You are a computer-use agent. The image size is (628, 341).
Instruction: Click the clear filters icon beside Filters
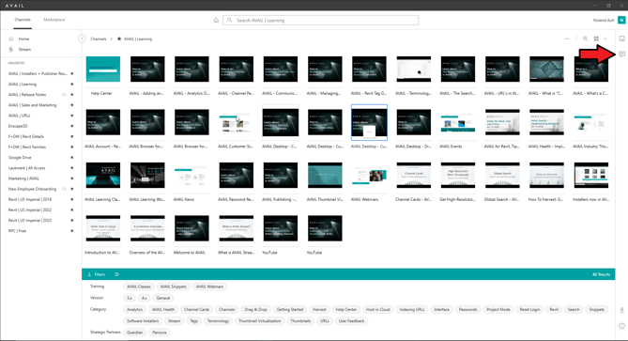pyautogui.click(x=117, y=274)
